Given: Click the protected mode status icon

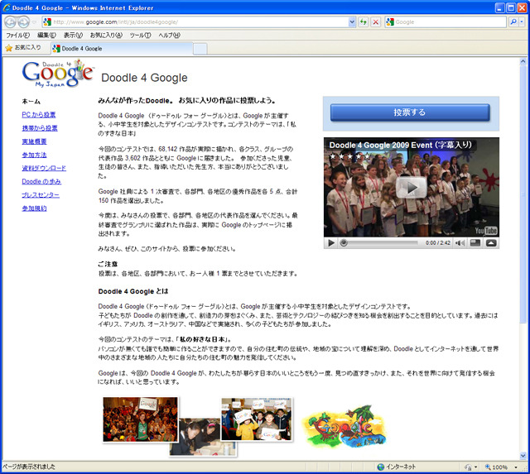Looking at the screenshot, I should 468,467.
